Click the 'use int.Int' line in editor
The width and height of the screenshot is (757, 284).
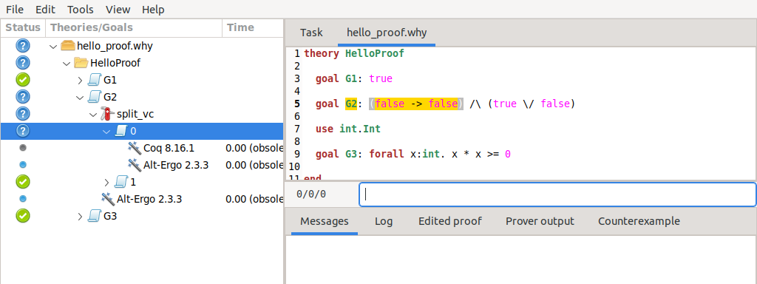click(348, 129)
